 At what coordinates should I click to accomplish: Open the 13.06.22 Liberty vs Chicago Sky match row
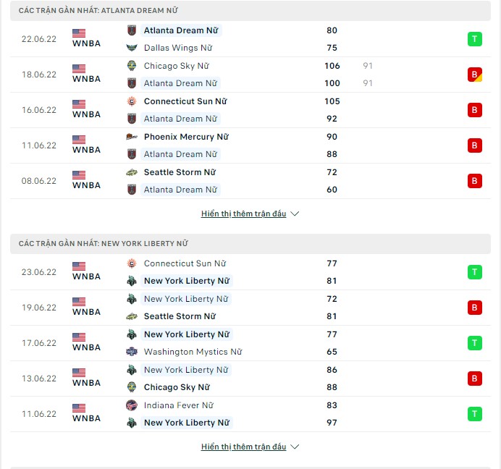point(250,379)
